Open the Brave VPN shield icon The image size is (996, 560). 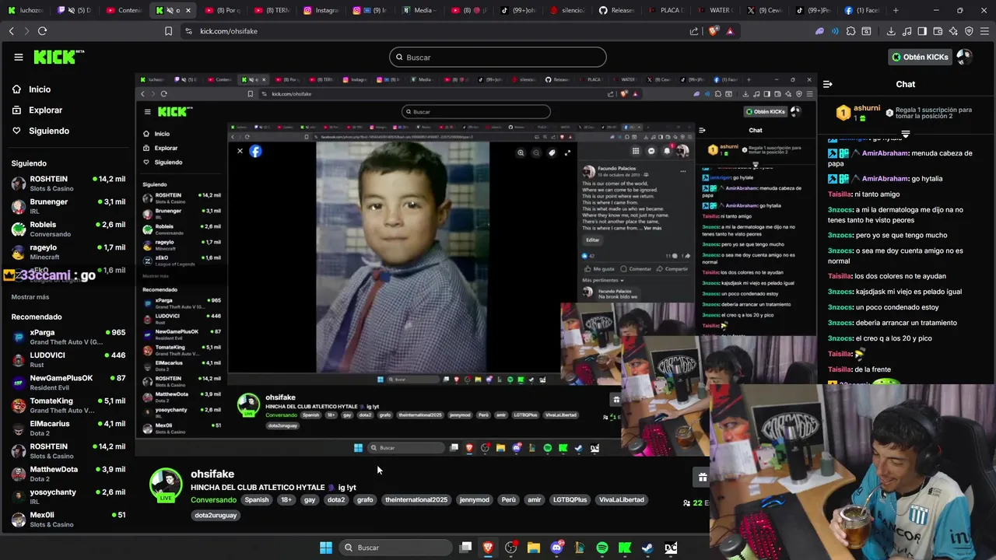(969, 31)
